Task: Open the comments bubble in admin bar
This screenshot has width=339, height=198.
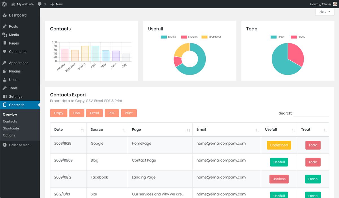Action: pyautogui.click(x=42, y=4)
